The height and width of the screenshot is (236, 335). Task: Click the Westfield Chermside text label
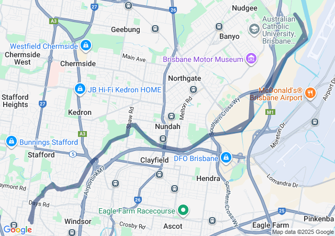[x=44, y=46]
